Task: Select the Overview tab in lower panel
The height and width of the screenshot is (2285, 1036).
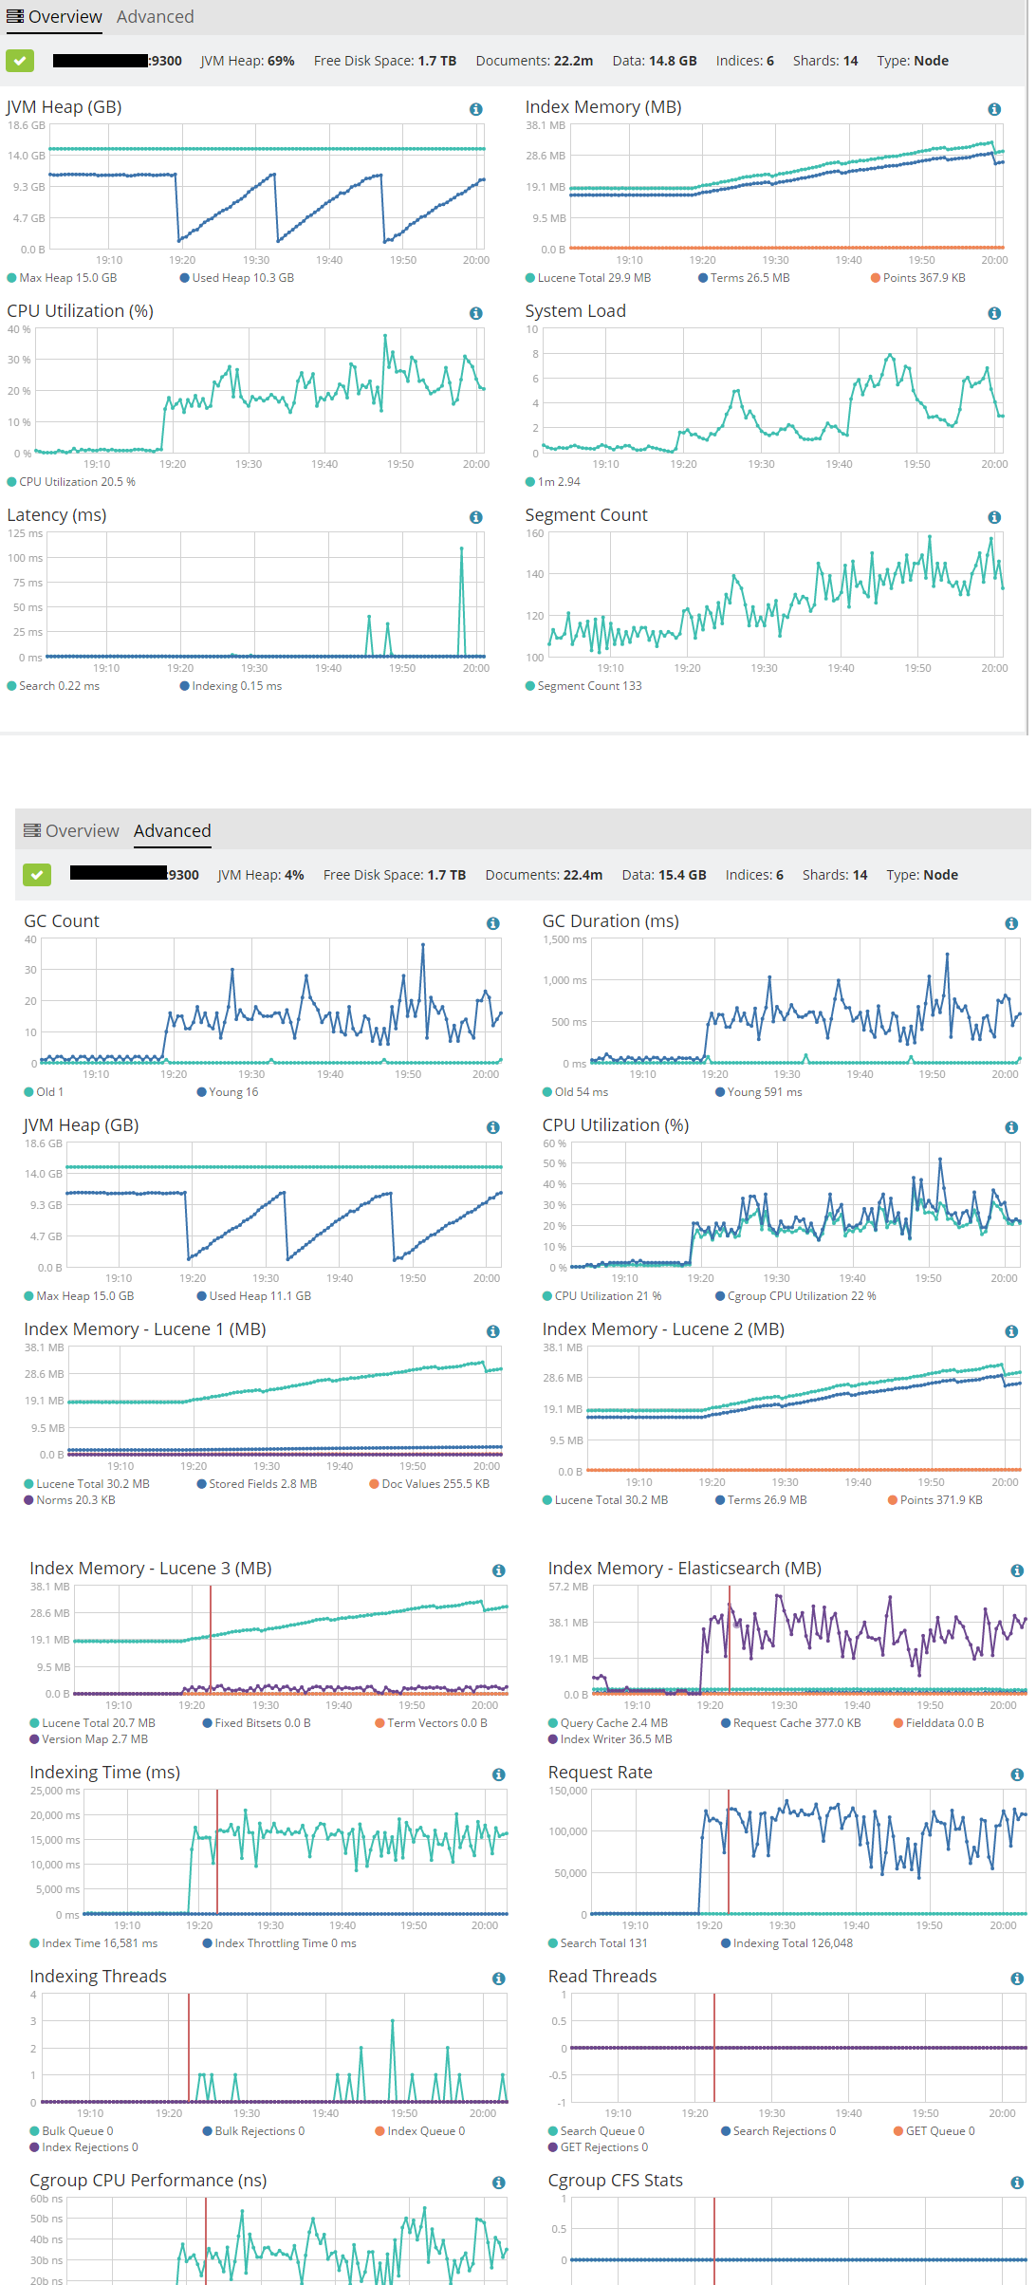Action: [x=72, y=831]
